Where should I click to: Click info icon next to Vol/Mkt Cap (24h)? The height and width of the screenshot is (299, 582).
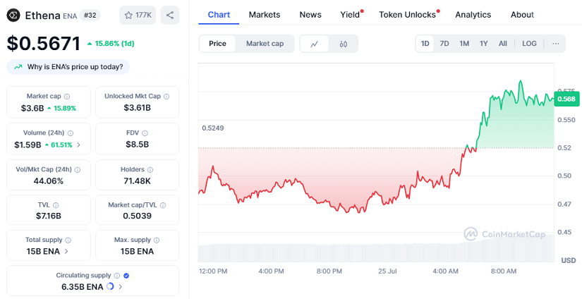pos(77,169)
